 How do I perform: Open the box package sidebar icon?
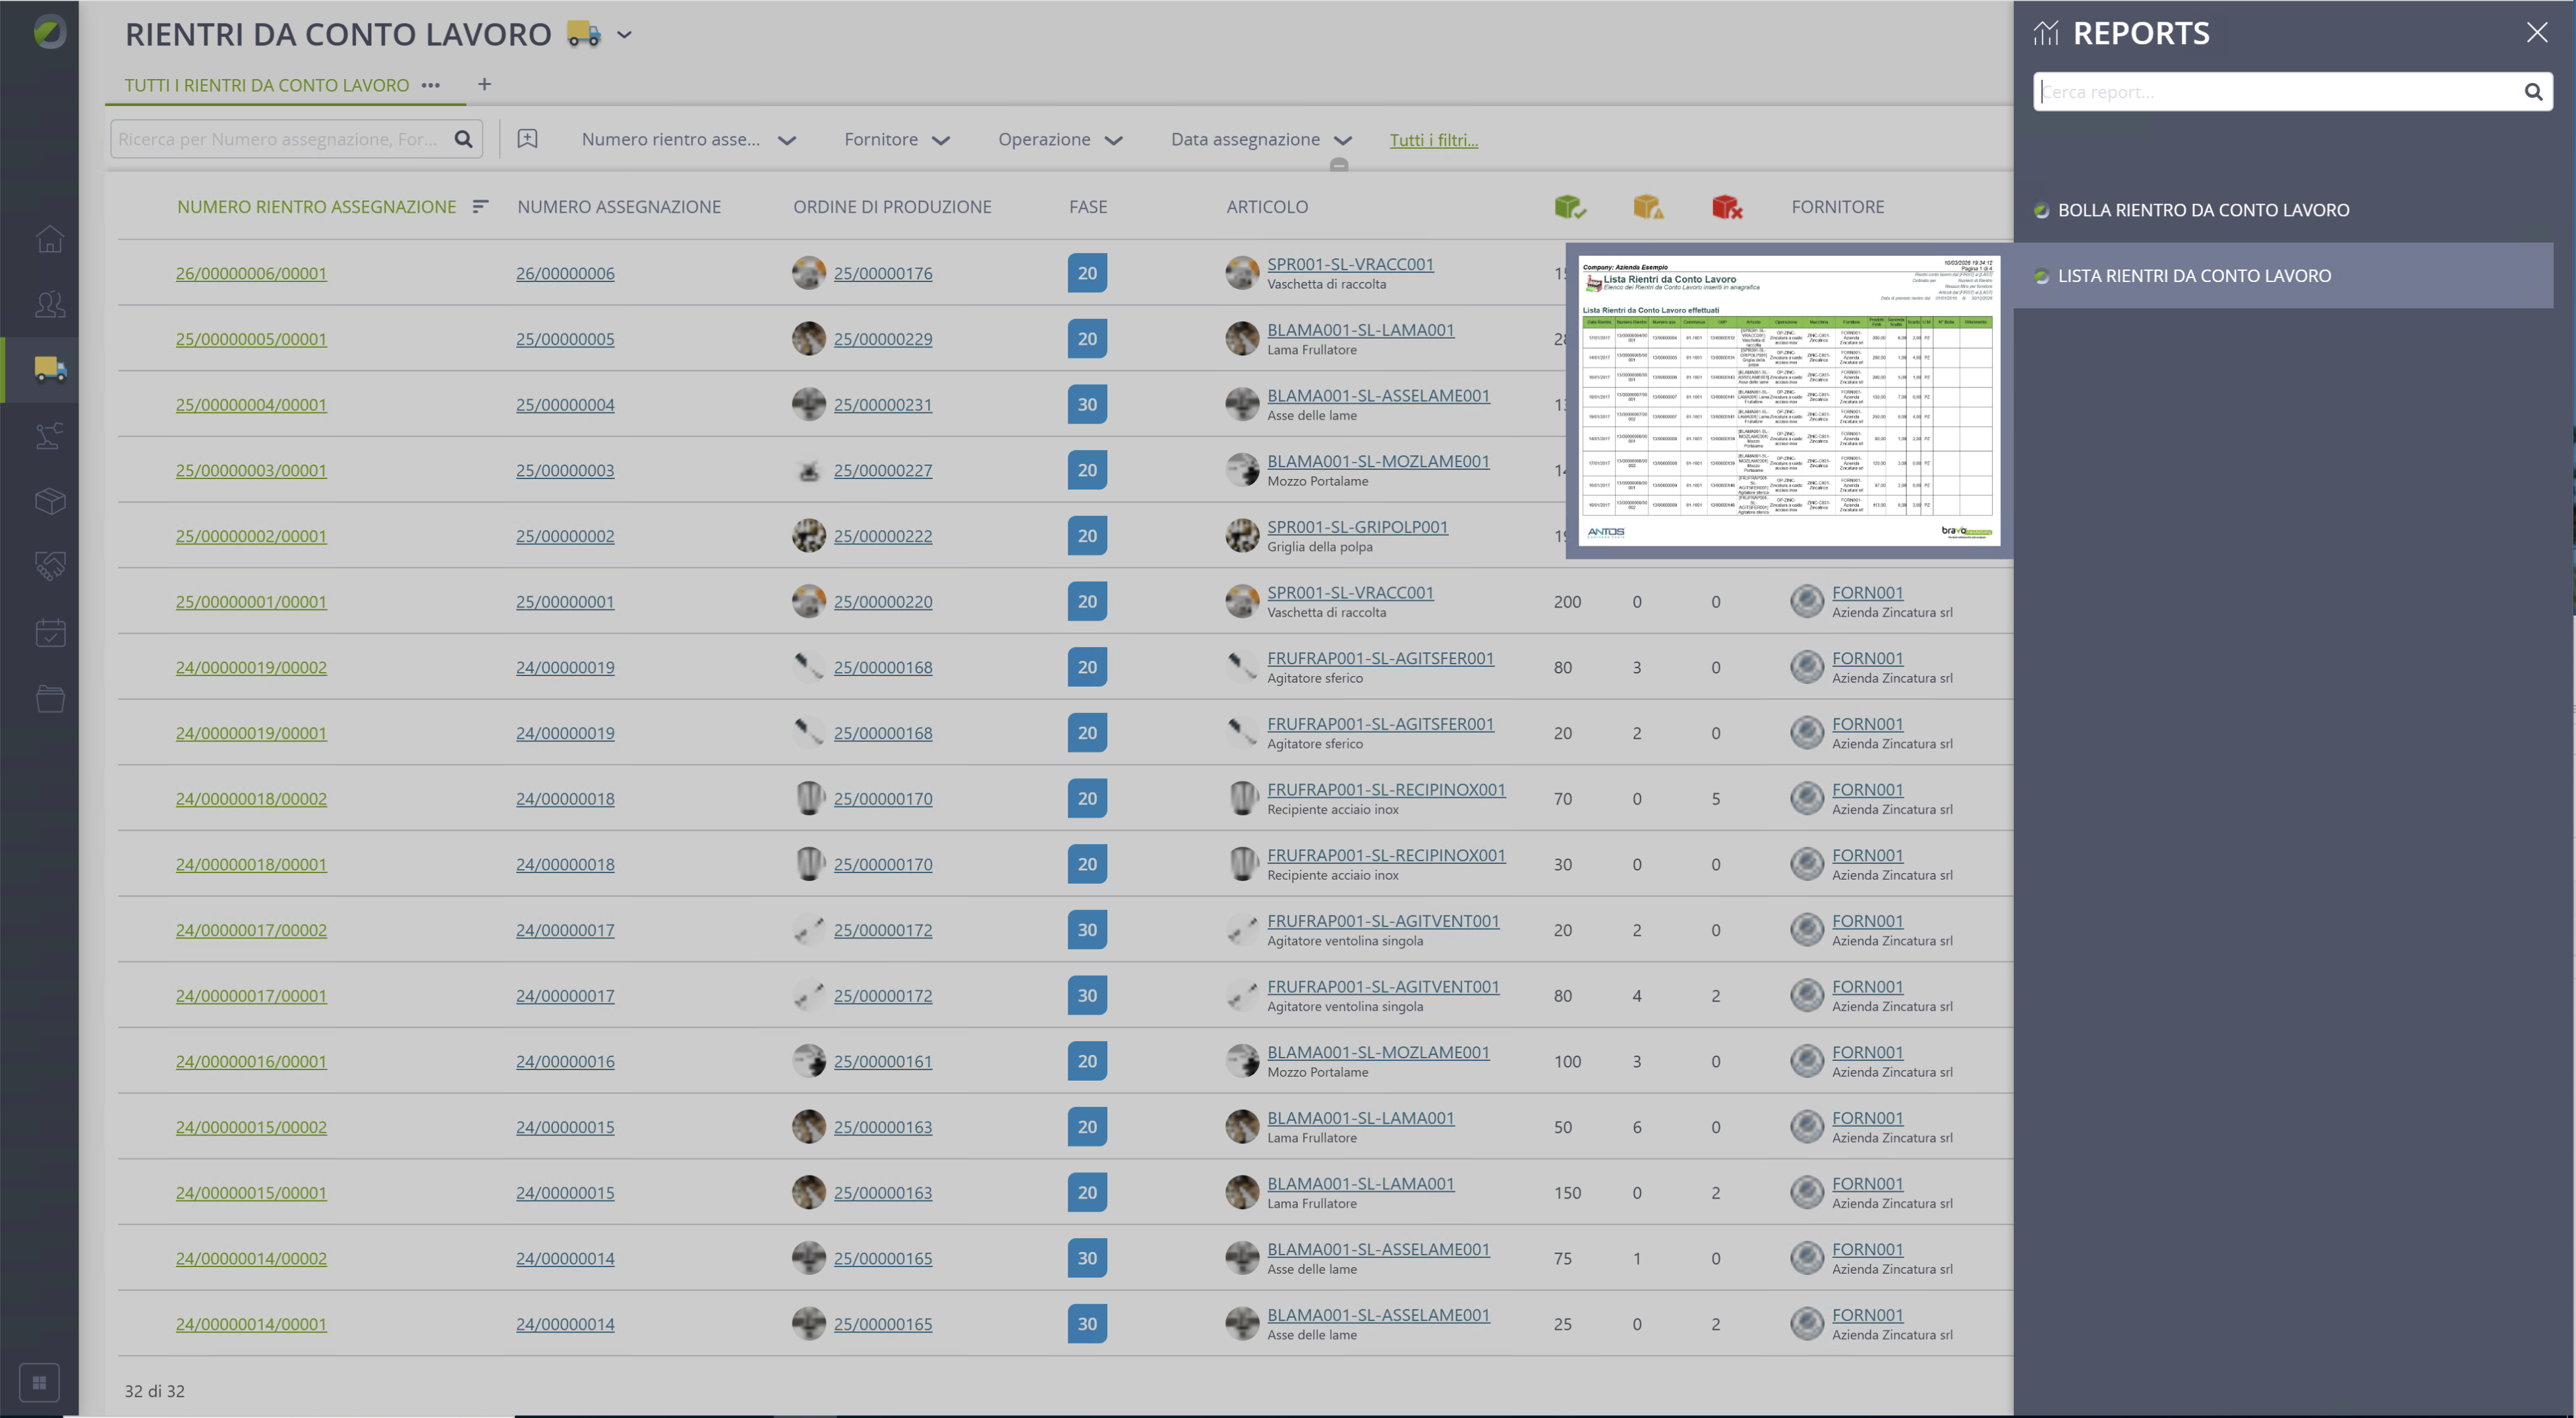tap(50, 501)
